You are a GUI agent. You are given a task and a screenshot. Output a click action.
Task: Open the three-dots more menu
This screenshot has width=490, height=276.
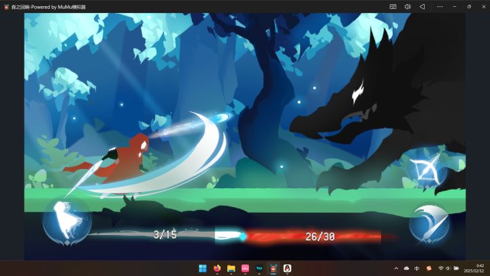440,7
